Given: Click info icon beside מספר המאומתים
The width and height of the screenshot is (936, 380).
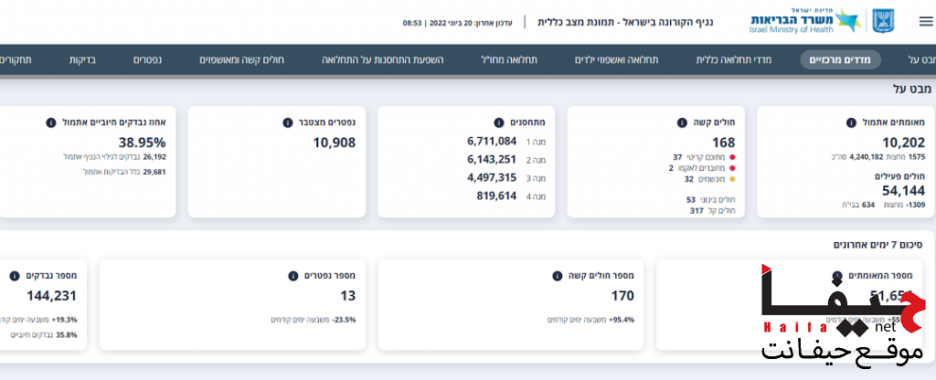Looking at the screenshot, I should 836,275.
